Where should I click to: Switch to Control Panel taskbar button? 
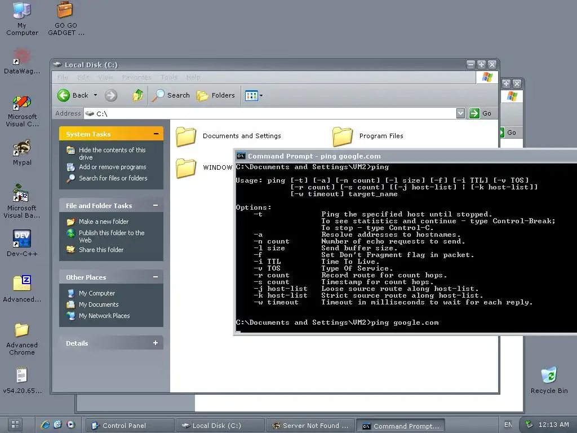click(130, 426)
